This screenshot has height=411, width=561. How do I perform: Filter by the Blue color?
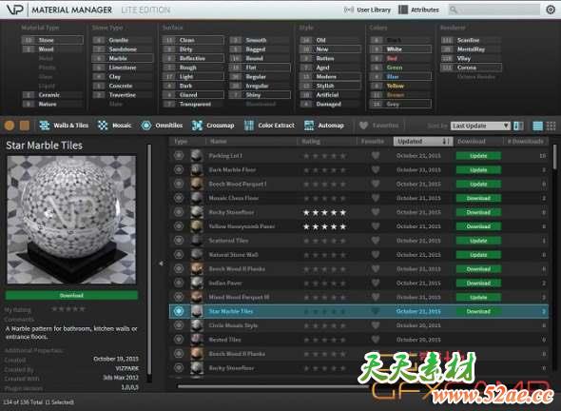[400, 77]
